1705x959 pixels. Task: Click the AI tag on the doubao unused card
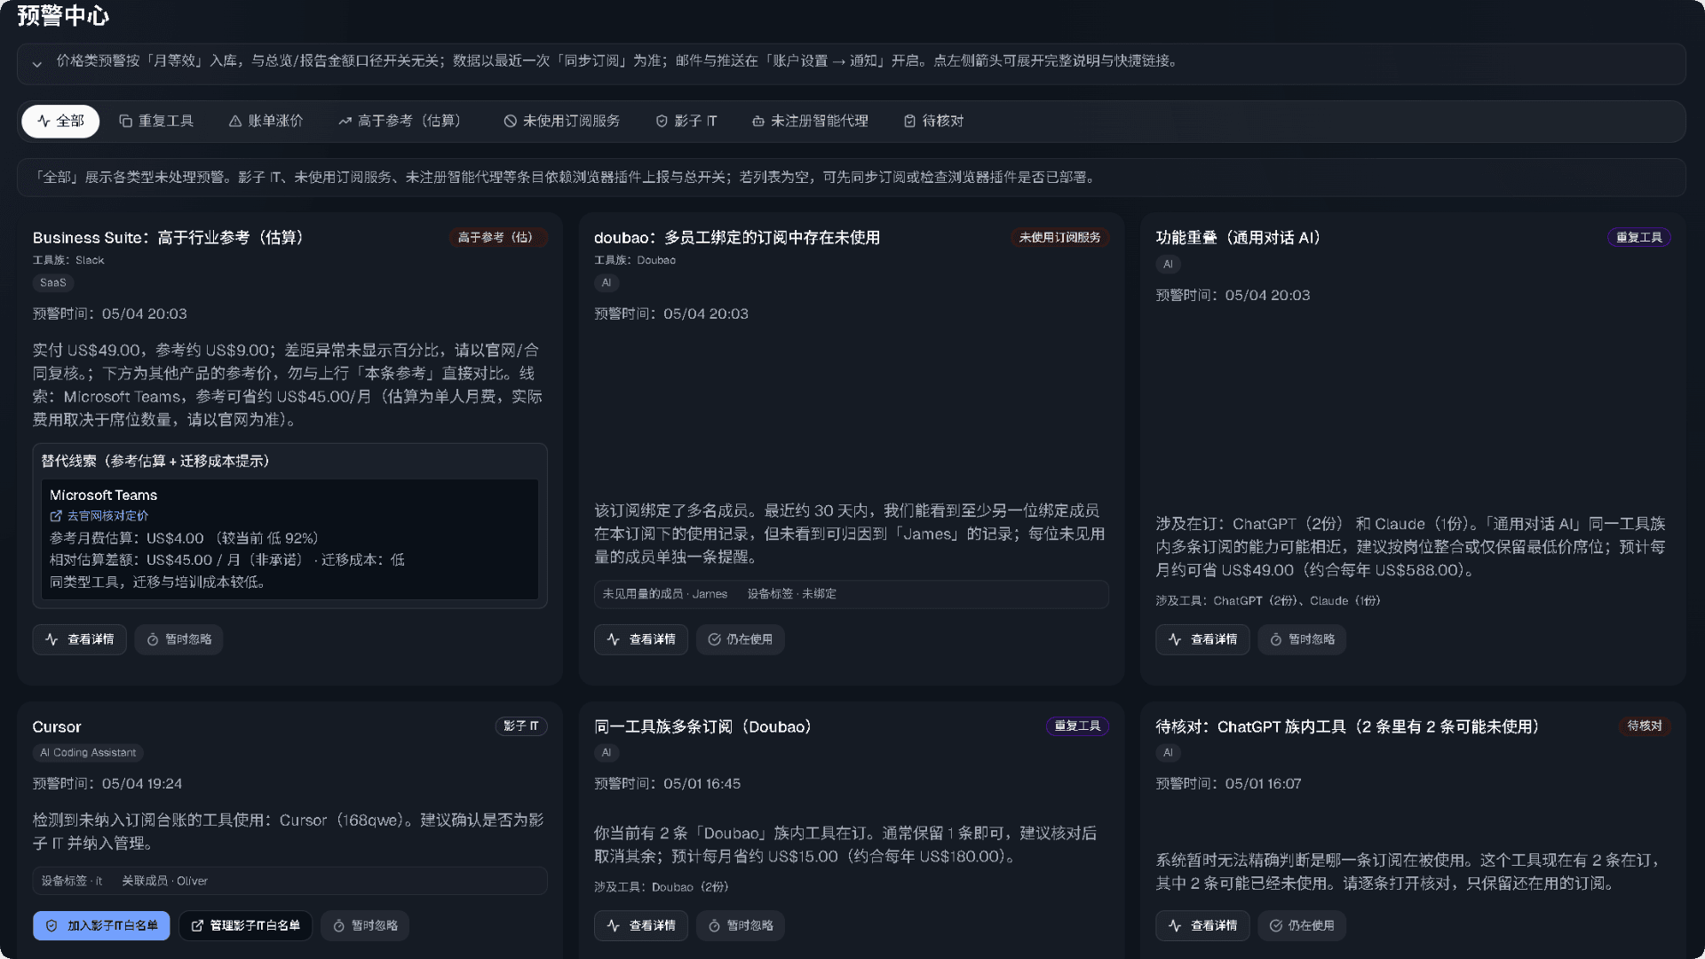tap(607, 282)
